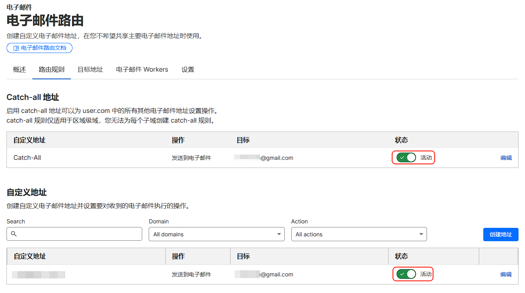
Task: Open the 目标地址 tab
Action: click(90, 69)
